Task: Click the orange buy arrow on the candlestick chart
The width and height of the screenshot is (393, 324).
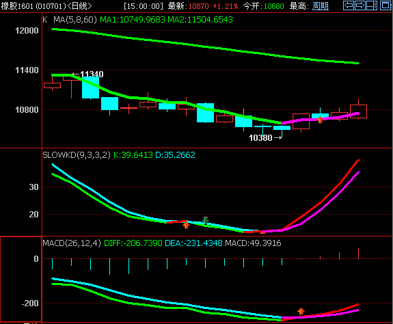Action: coord(320,120)
